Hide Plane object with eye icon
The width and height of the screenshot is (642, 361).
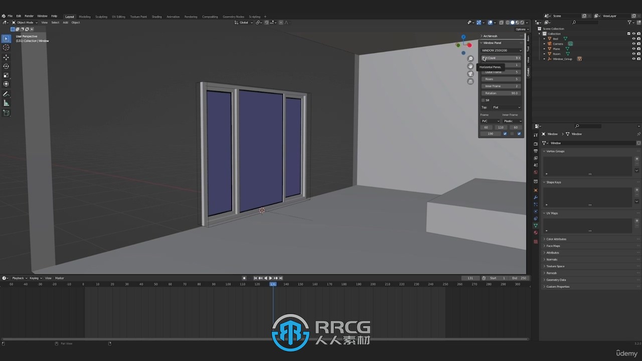(x=633, y=49)
